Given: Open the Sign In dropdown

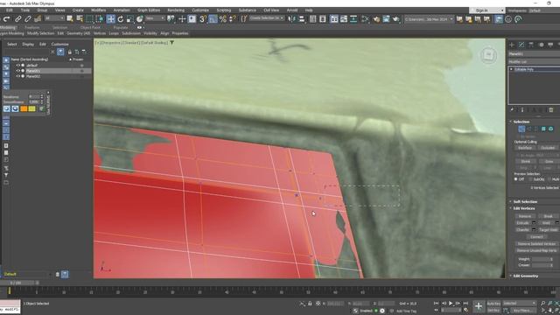Looking at the screenshot, I should click(x=487, y=10).
